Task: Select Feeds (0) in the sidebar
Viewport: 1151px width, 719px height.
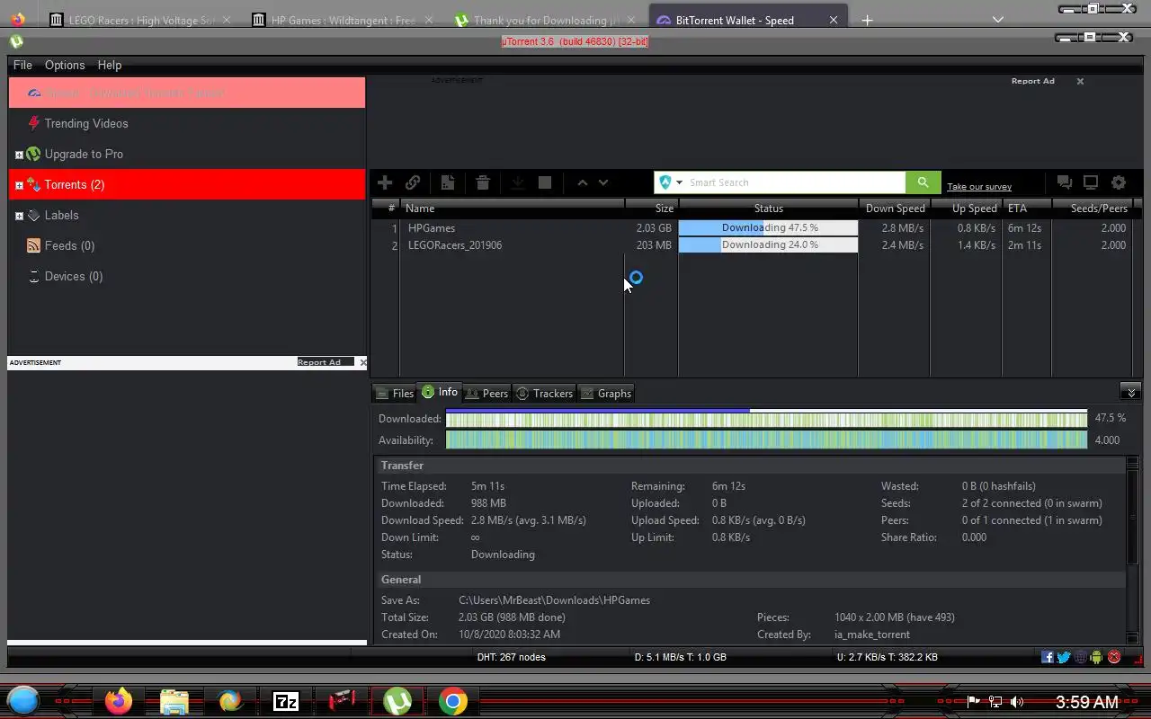Action: click(69, 245)
